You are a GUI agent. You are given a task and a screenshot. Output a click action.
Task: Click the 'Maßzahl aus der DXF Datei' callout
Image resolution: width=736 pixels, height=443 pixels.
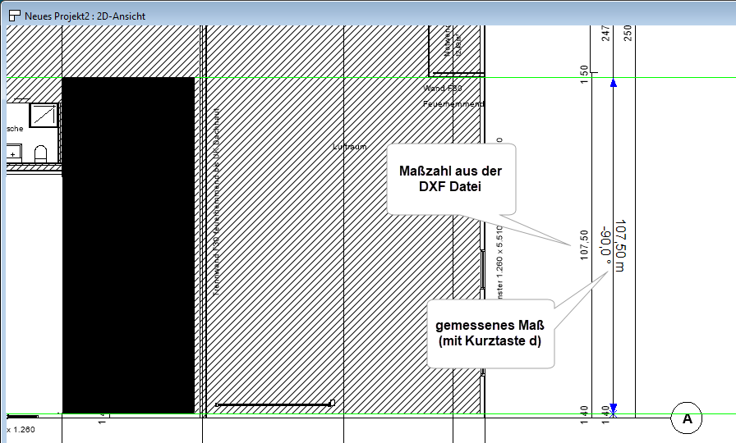pos(449,179)
